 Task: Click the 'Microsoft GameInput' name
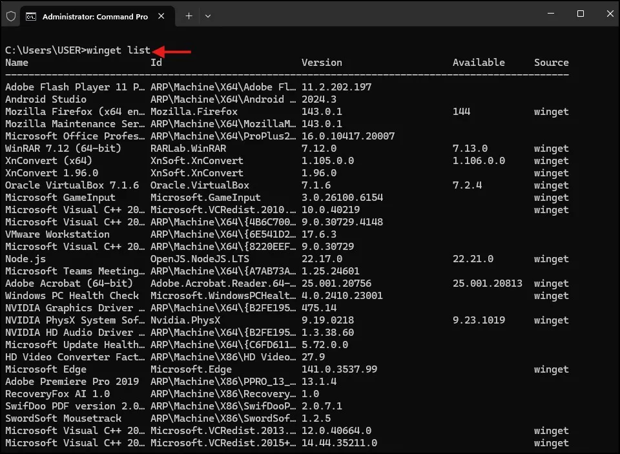click(x=61, y=198)
